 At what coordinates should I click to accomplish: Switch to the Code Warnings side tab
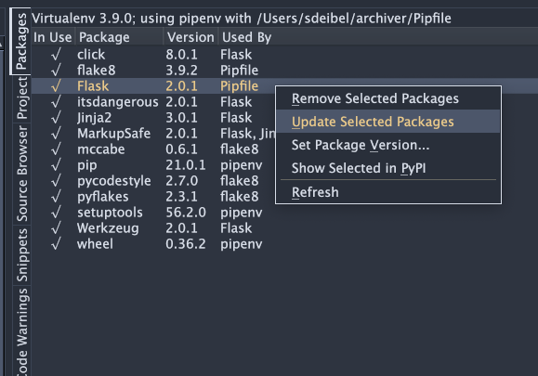(22, 331)
